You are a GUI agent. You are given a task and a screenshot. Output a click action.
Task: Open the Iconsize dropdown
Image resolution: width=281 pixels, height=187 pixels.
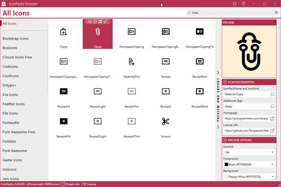[x=249, y=152]
